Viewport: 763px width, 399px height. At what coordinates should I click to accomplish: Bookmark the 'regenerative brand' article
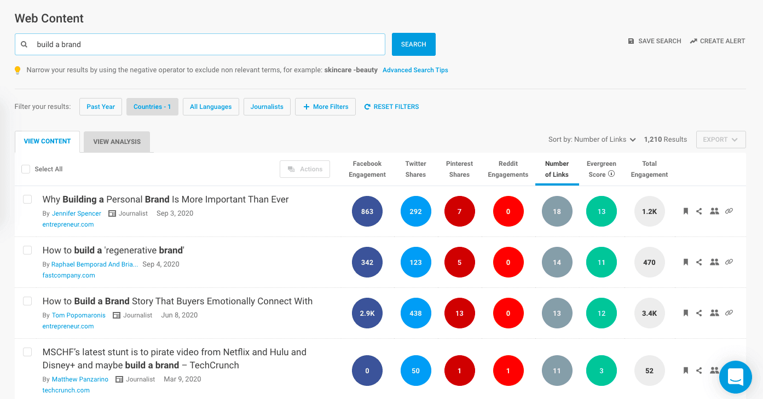pyautogui.click(x=685, y=262)
